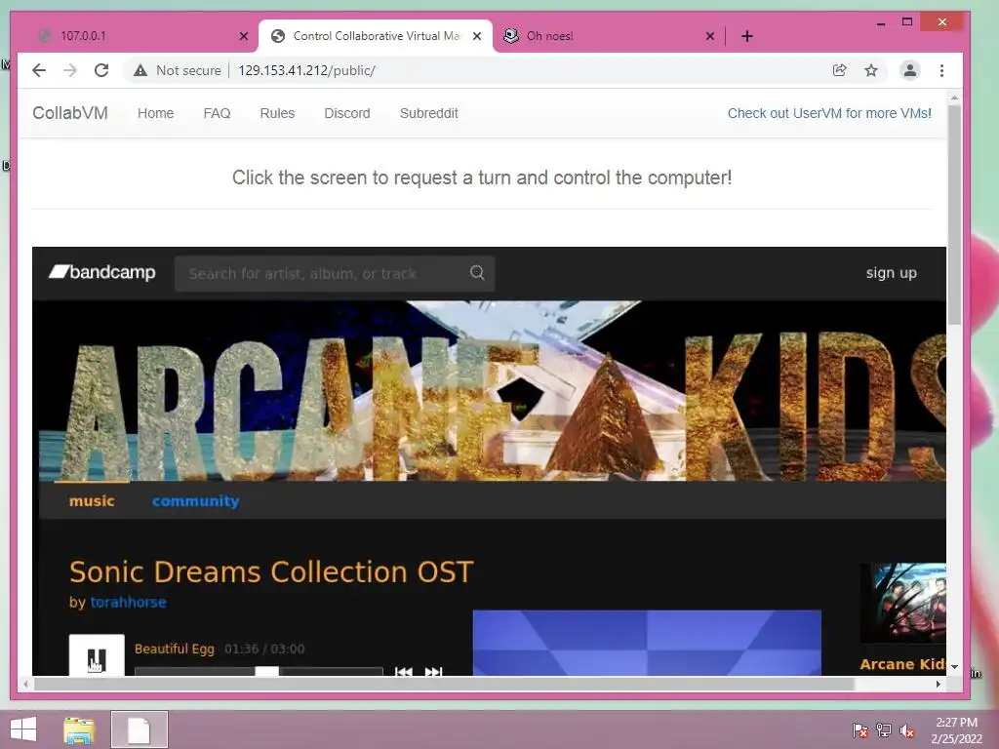Select the community tab

(x=195, y=501)
